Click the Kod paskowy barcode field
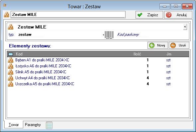 [x=128, y=34]
